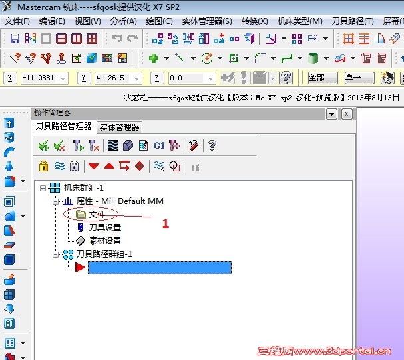The height and width of the screenshot is (360, 404).
Task: Click the large help question button
Action: (286, 78)
